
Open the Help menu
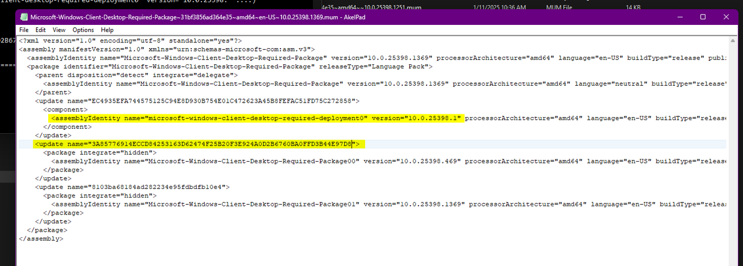tap(107, 30)
